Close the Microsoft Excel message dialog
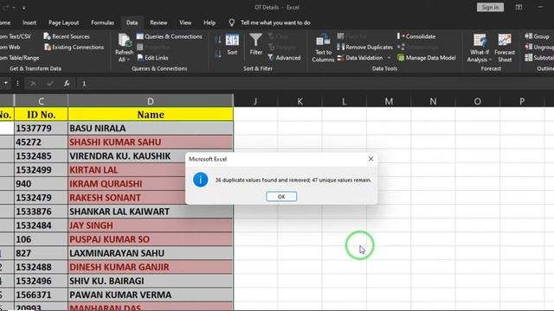This screenshot has width=554, height=311. click(370, 159)
